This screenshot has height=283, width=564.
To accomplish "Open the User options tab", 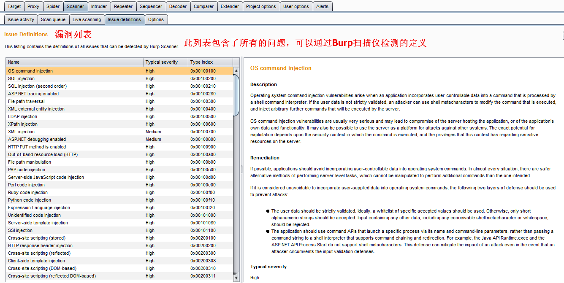I will coord(296,6).
